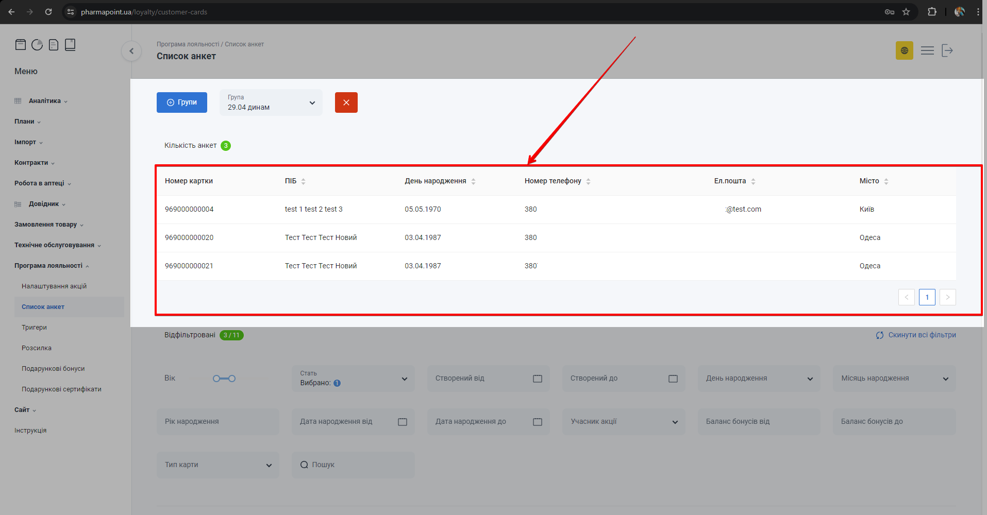Click the calendar icon in Створений від
Image resolution: width=987 pixels, height=515 pixels.
coord(538,379)
